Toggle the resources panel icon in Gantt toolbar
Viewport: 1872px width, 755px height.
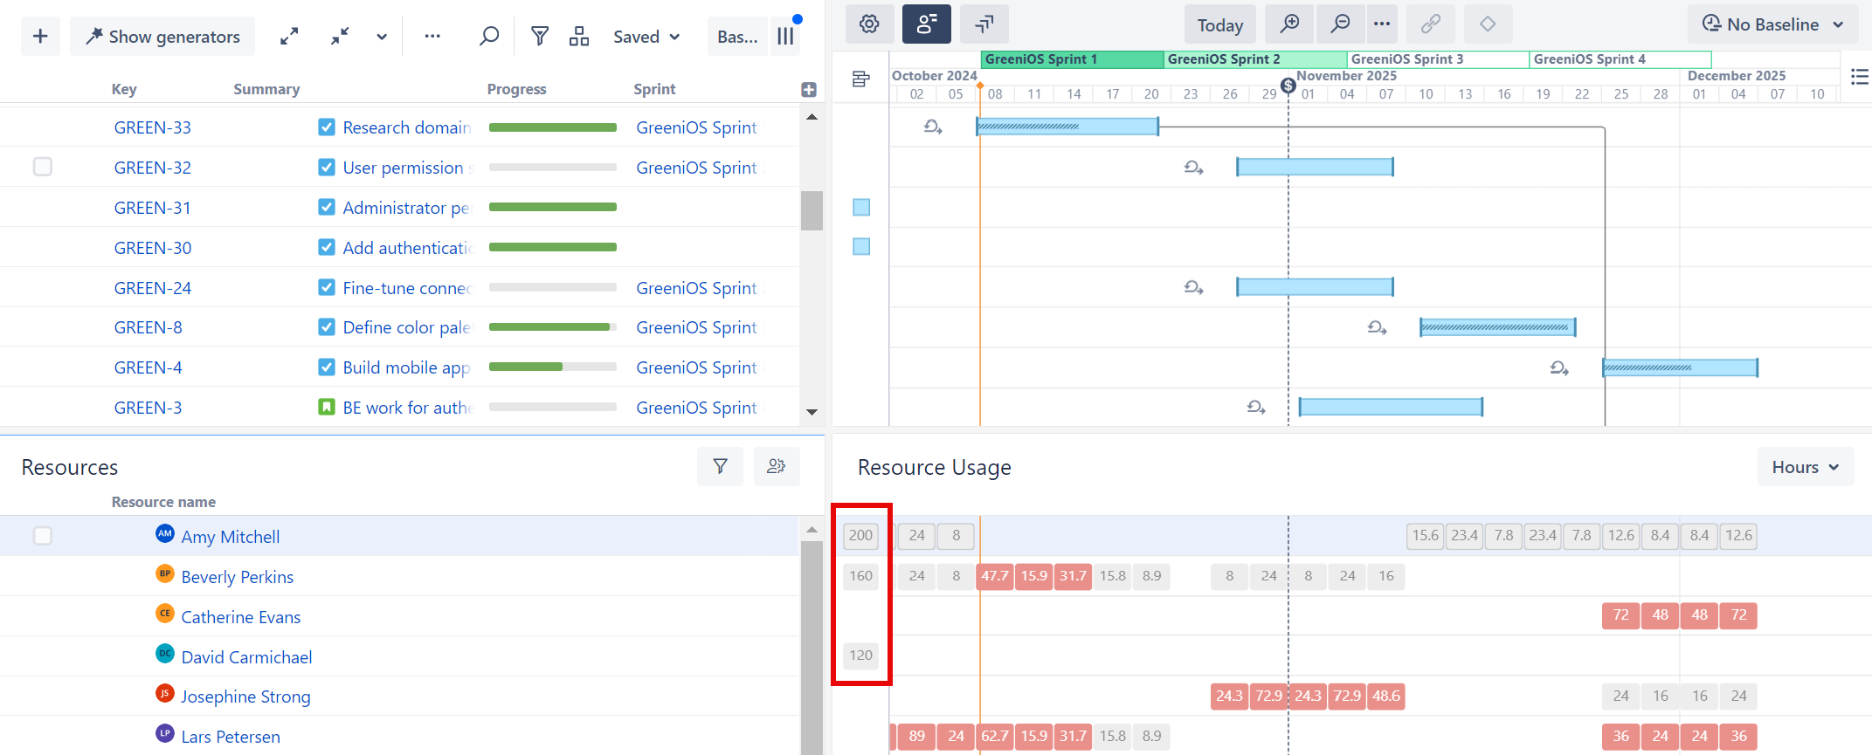coord(926,24)
